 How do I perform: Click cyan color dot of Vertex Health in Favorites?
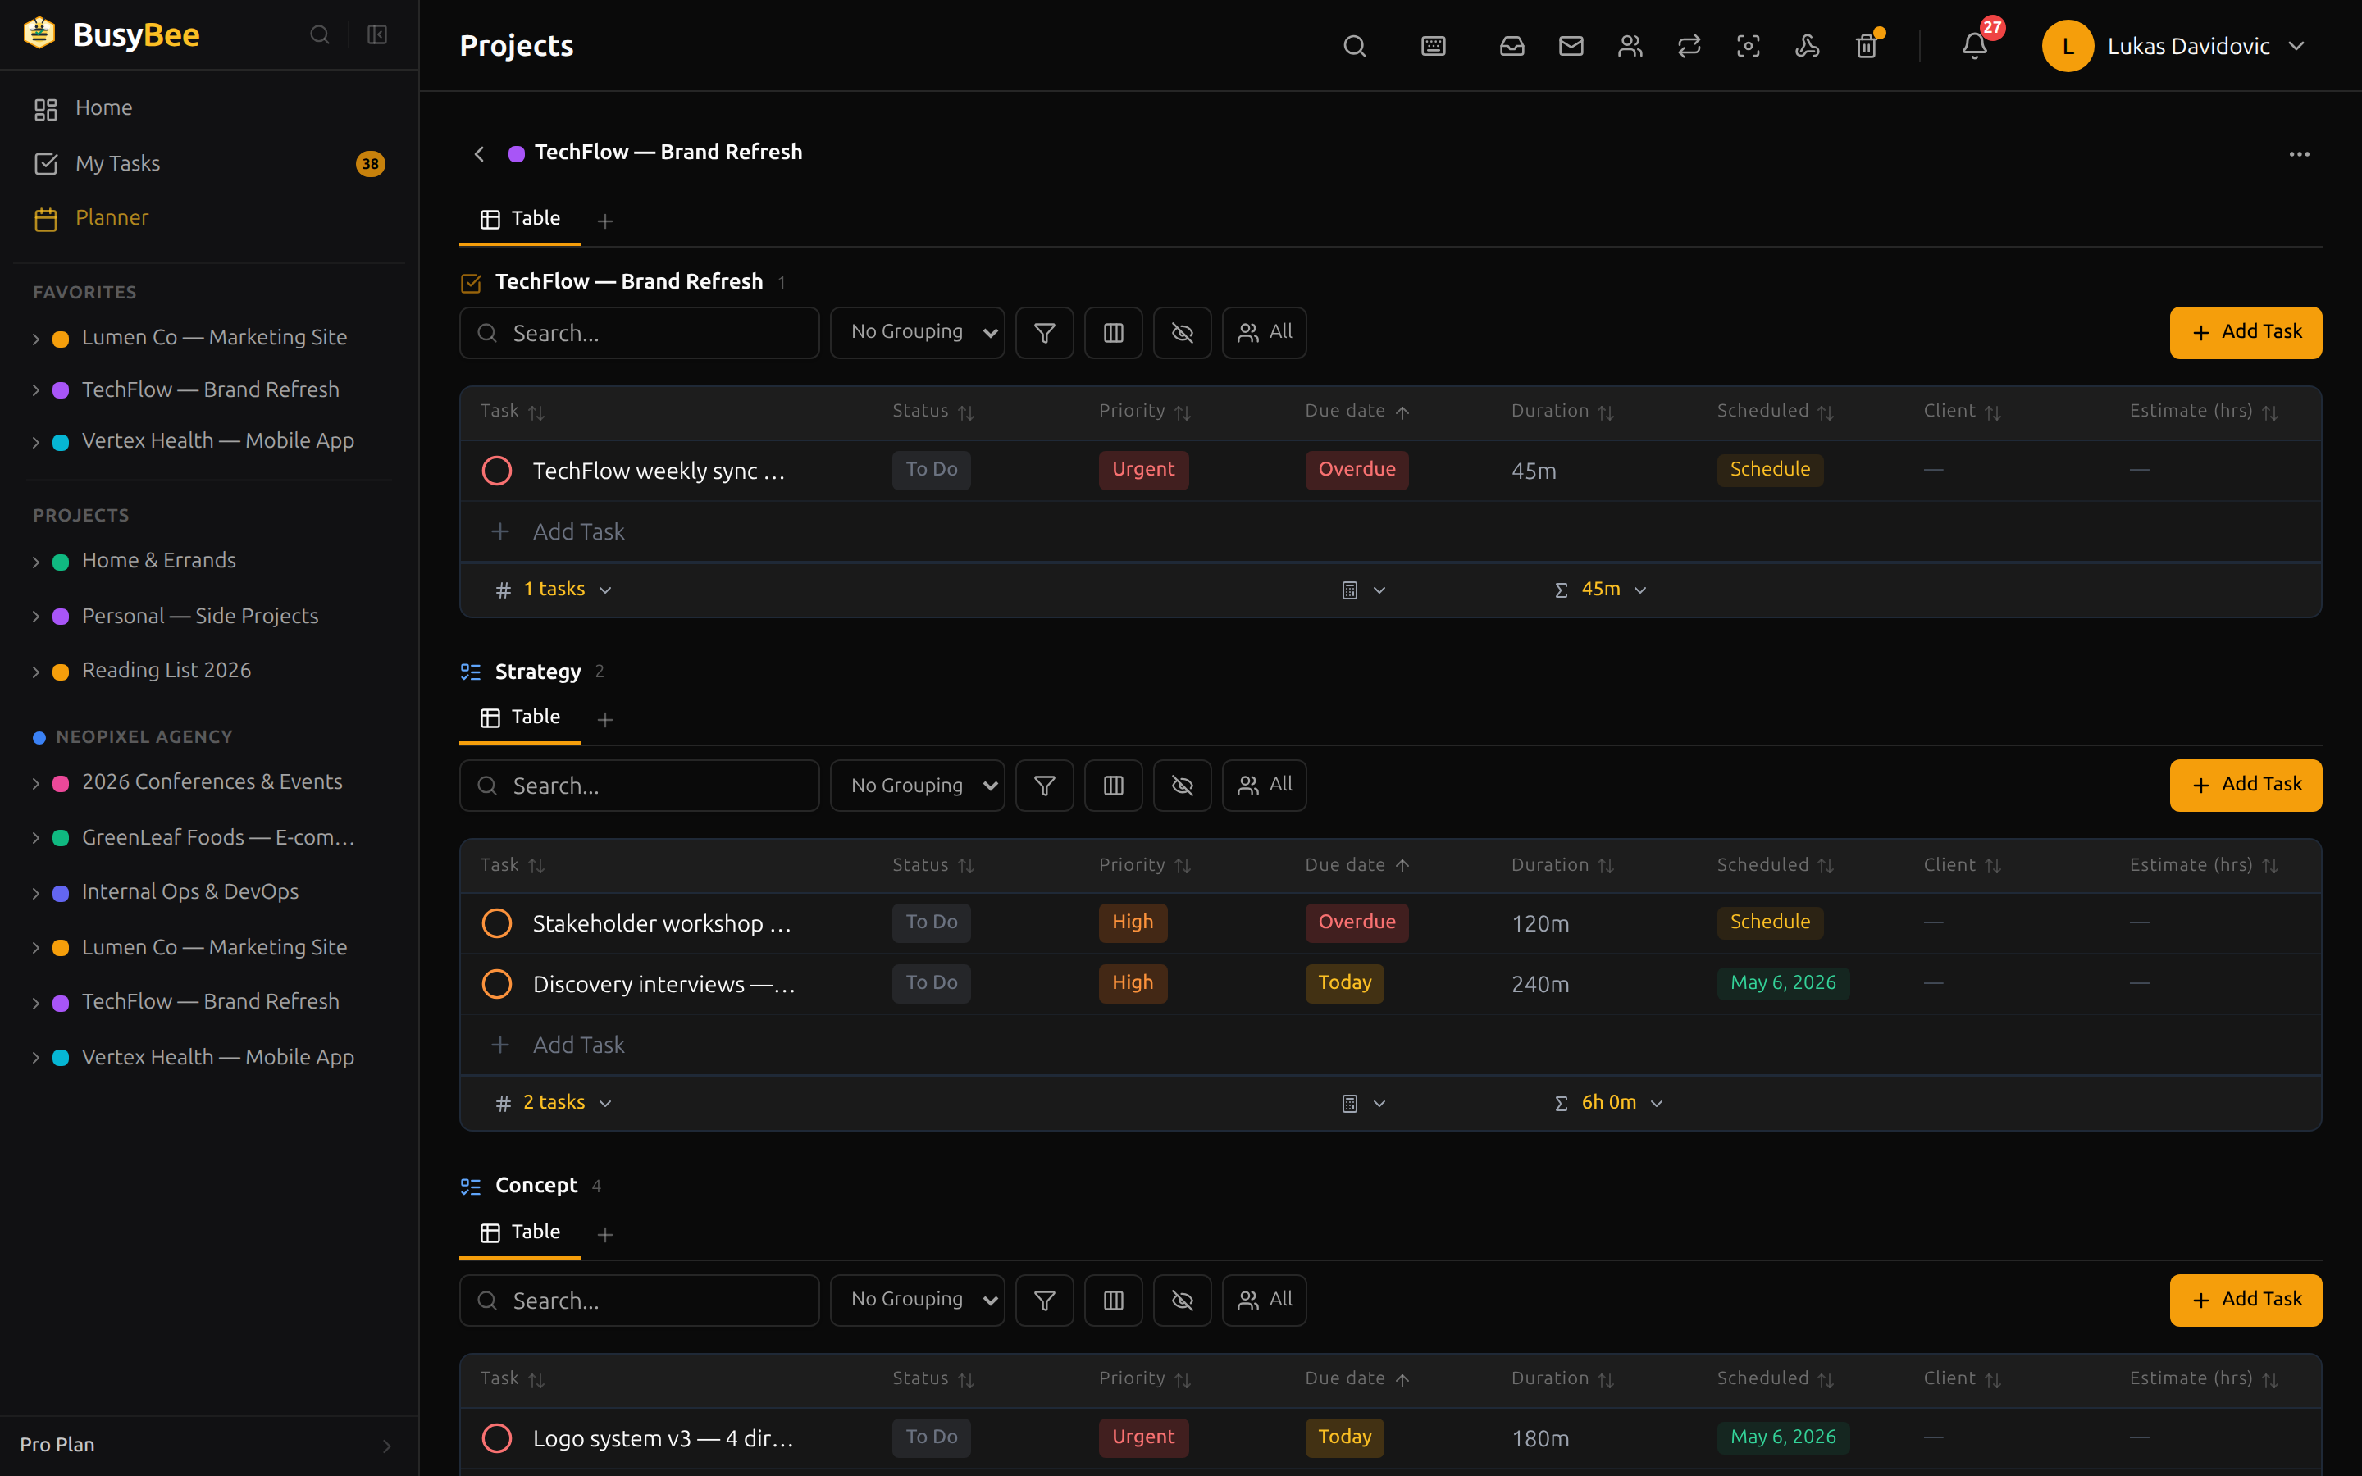coord(61,442)
